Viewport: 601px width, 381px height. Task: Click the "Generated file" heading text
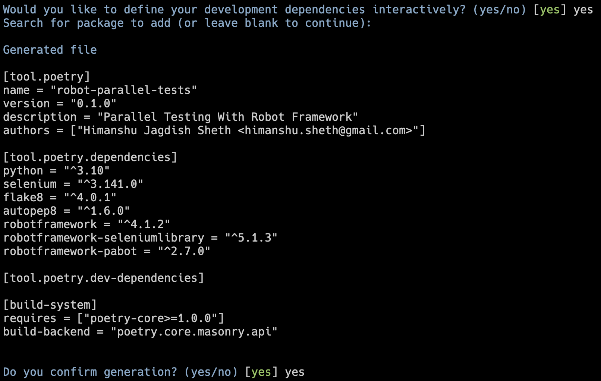pyautogui.click(x=50, y=50)
